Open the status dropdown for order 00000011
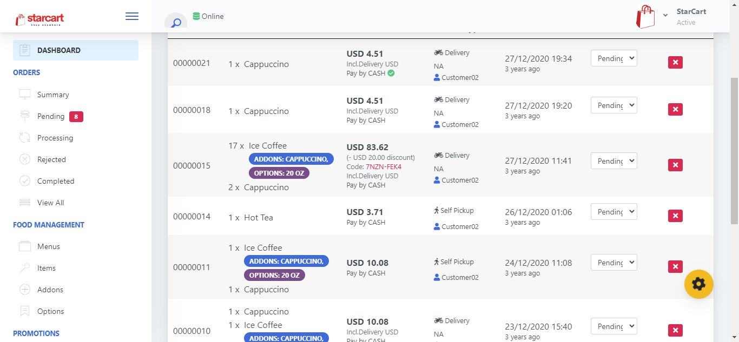Screen dimensions: 739x342 [x=613, y=263]
